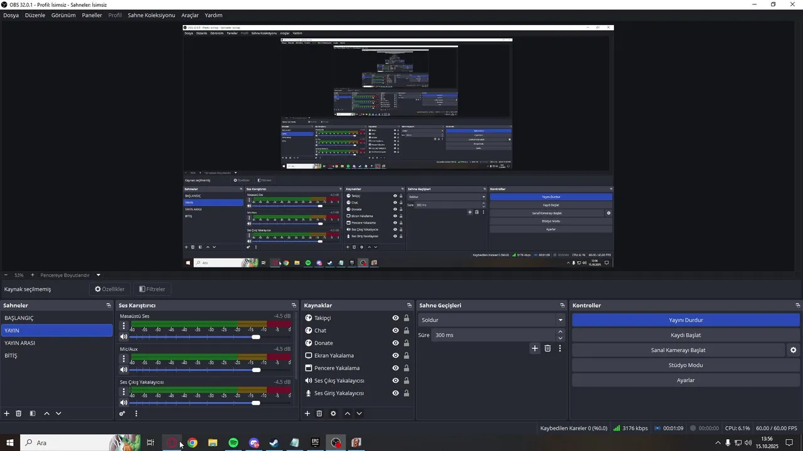
Task: Open the Soldur transition dropdown
Action: 492,320
